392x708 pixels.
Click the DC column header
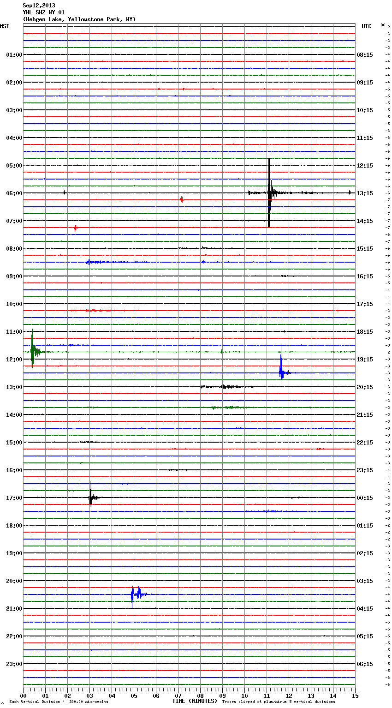point(383,25)
